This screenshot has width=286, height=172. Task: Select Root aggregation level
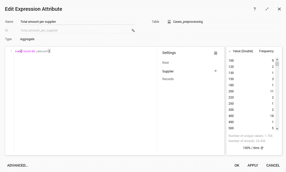[x=166, y=63]
